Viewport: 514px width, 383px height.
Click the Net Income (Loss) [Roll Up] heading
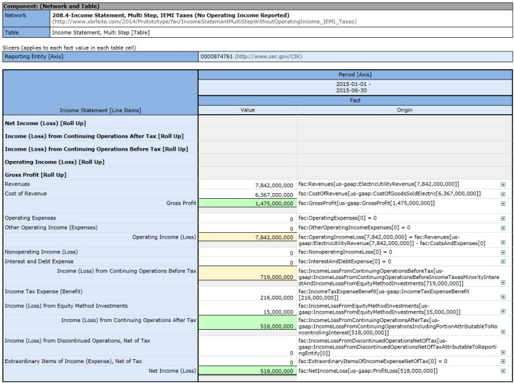pyautogui.click(x=45, y=123)
